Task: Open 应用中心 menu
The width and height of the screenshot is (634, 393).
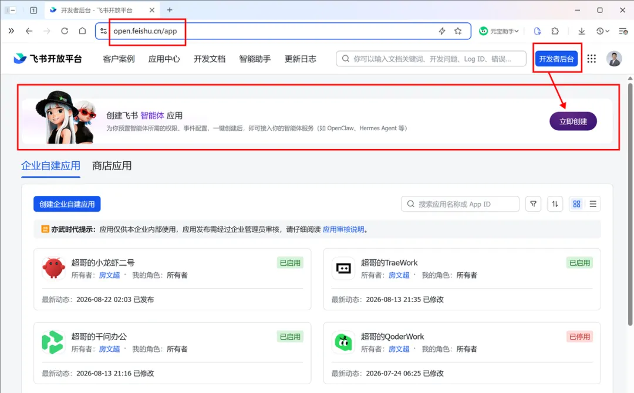Action: coord(164,59)
